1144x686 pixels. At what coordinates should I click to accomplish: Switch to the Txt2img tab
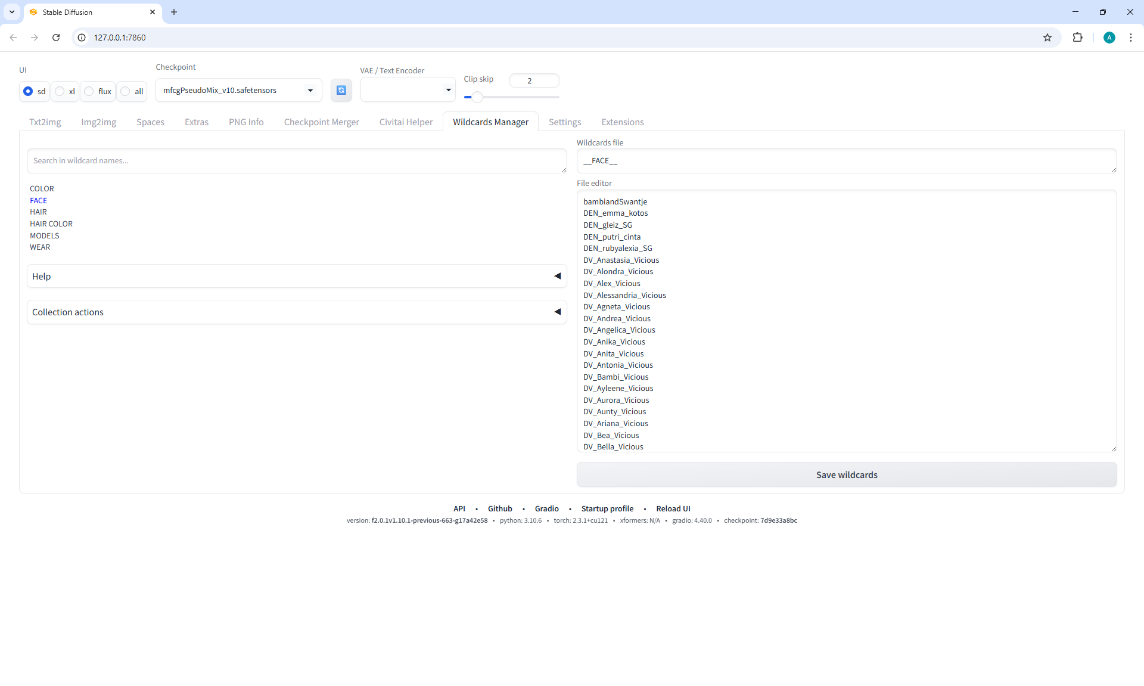45,122
